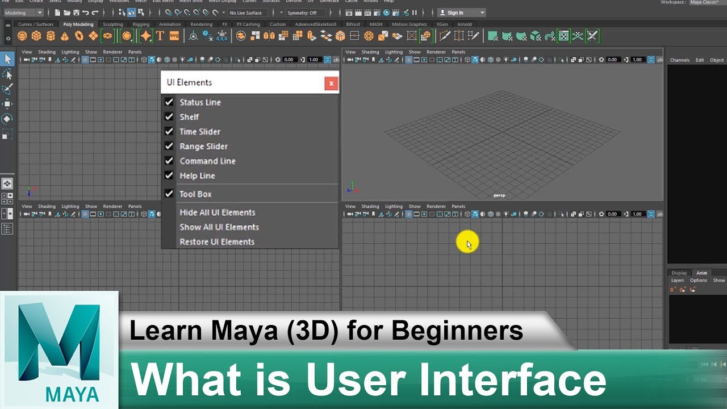Screen dimensions: 727x409
Task: Toggle the Help Line checkbox
Action: [169, 176]
